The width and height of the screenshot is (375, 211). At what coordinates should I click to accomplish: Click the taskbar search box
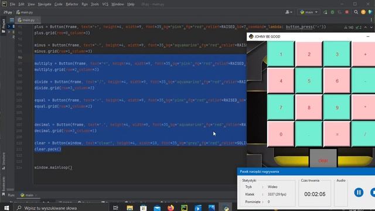point(60,208)
